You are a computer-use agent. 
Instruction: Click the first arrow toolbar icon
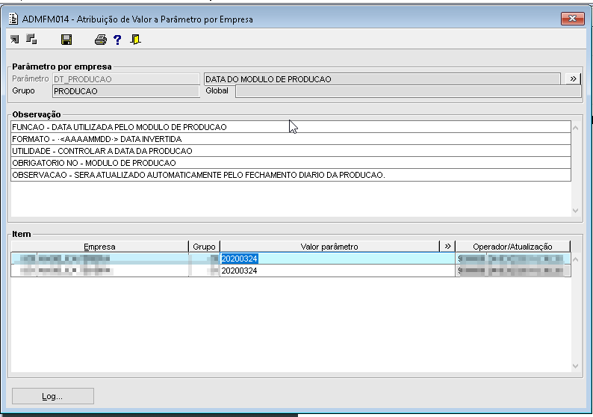coord(15,40)
